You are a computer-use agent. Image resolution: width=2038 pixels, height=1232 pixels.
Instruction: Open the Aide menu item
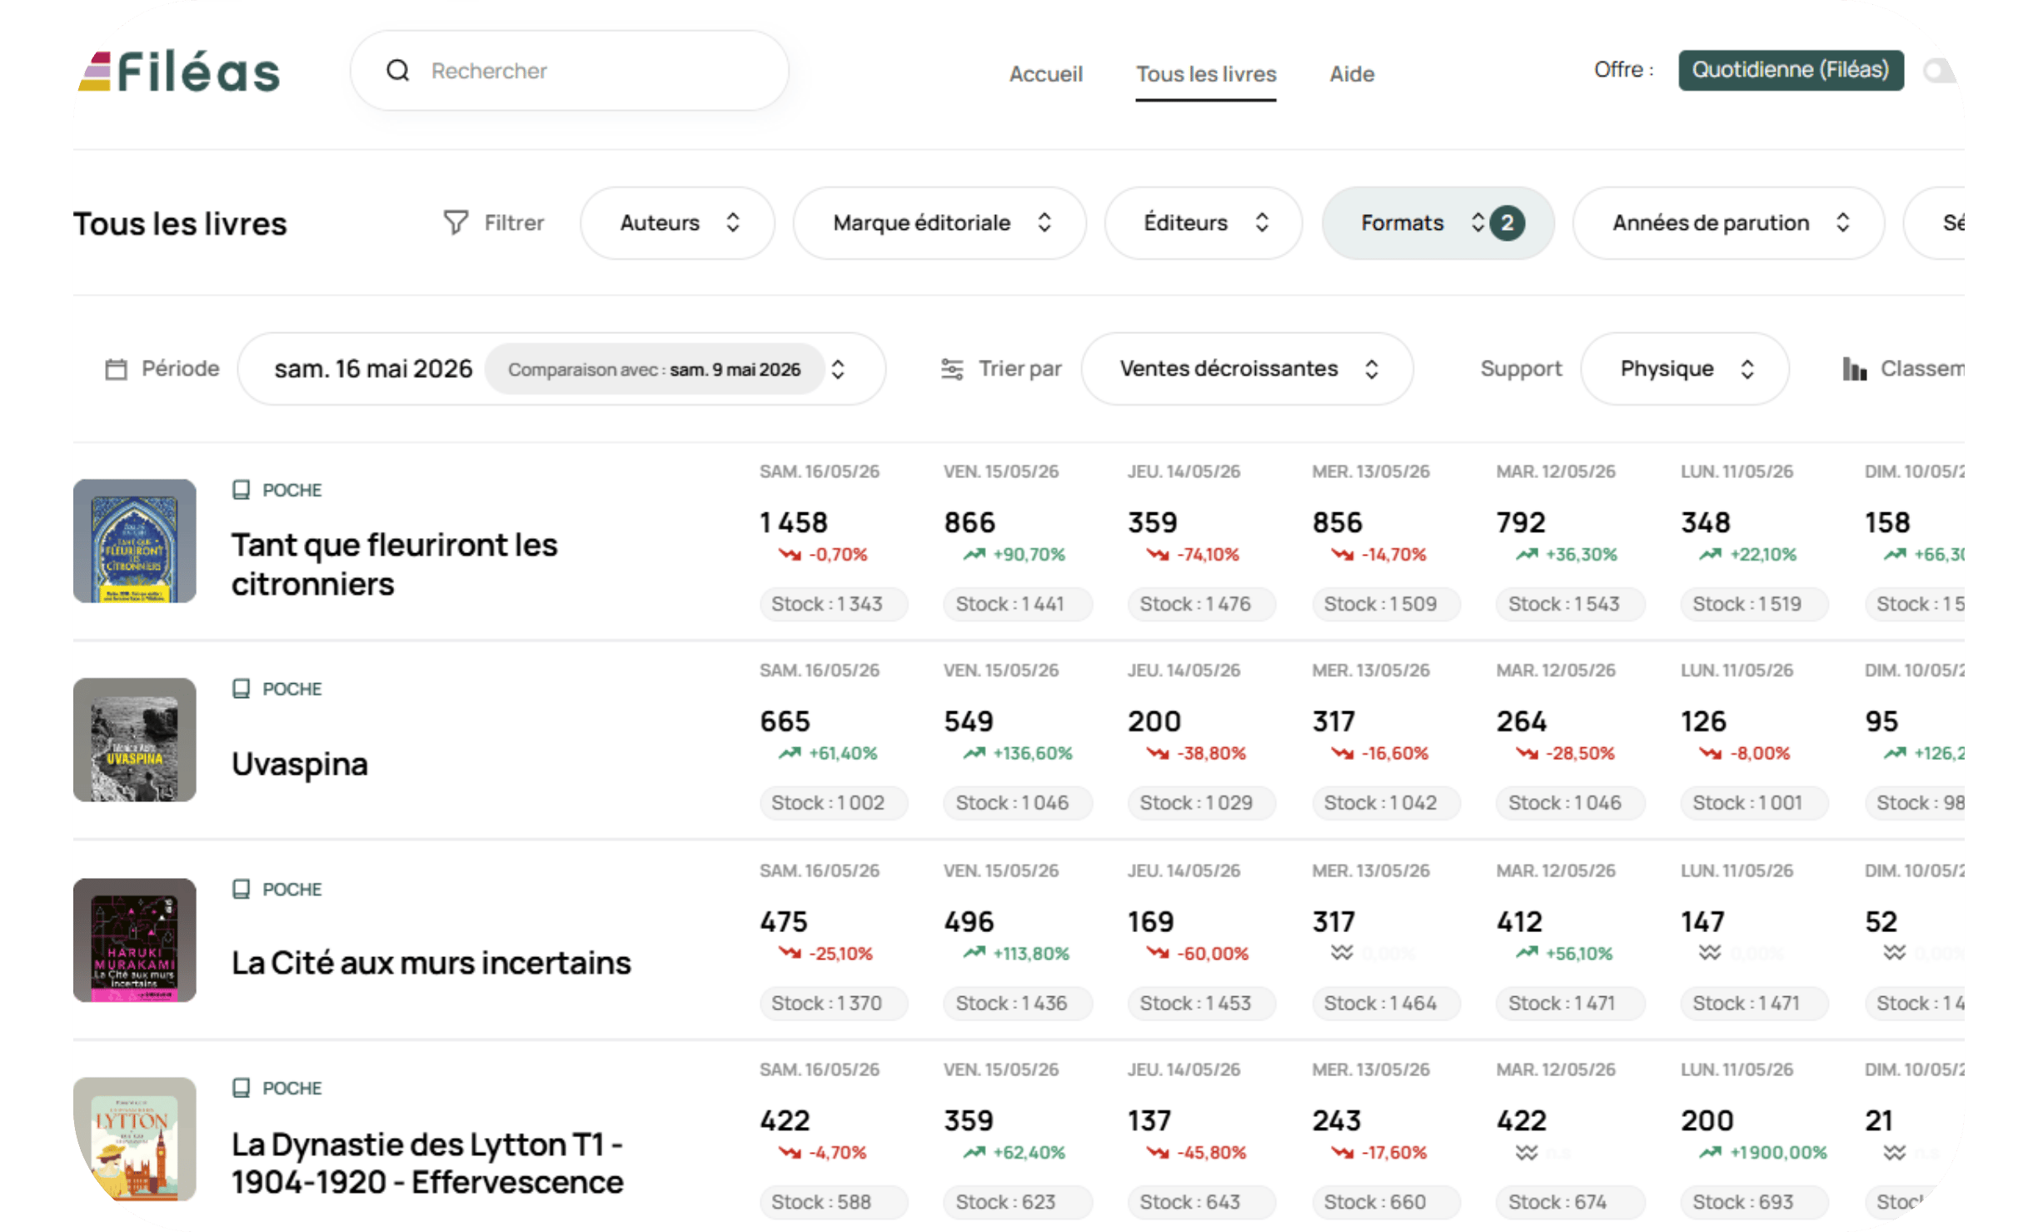1352,74
